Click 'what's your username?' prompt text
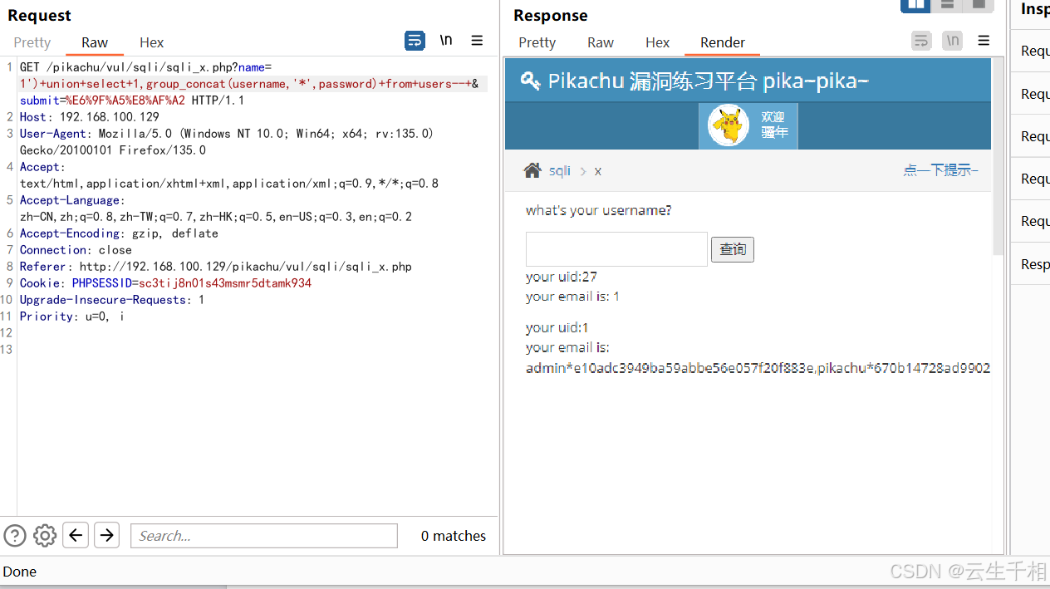This screenshot has height=589, width=1050. coord(599,210)
